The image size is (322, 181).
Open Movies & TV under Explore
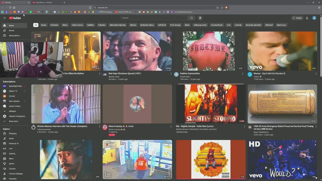tap(14, 144)
